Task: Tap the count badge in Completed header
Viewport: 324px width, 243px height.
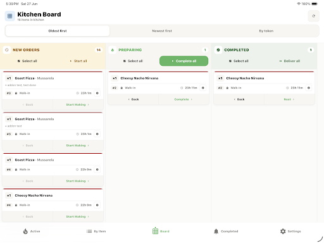Action: (311, 50)
